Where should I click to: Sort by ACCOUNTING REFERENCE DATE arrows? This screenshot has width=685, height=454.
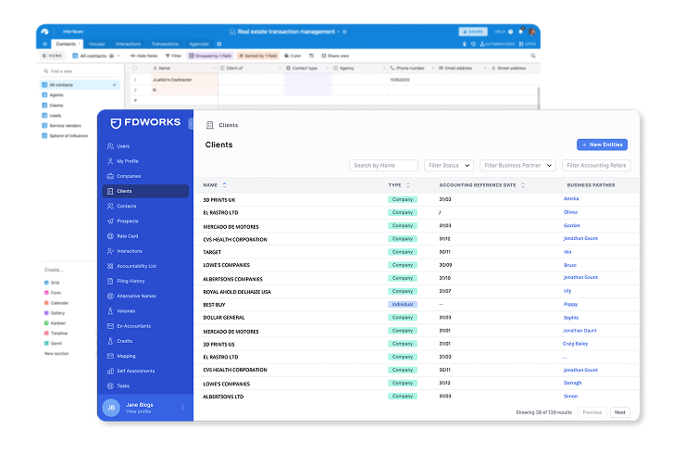tap(523, 185)
